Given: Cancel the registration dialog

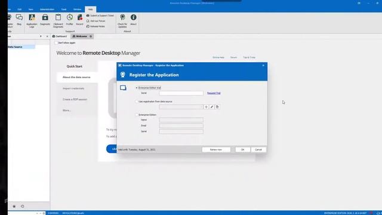Looking at the screenshot, I should click(258, 150).
